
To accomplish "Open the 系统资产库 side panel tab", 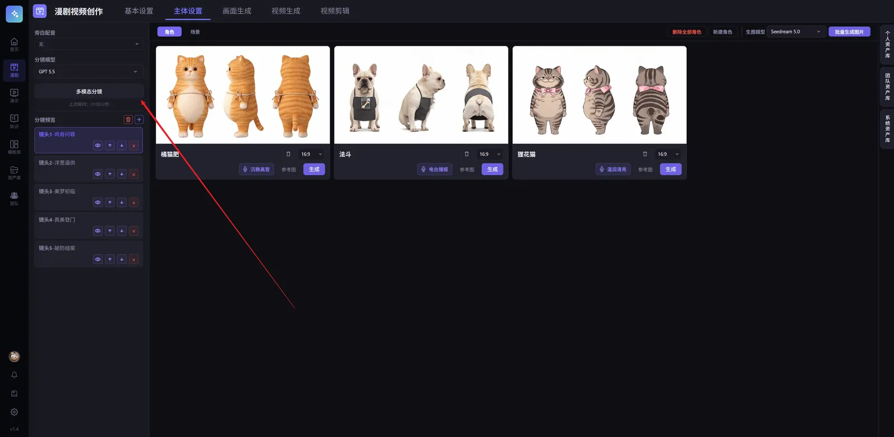I will click(887, 128).
